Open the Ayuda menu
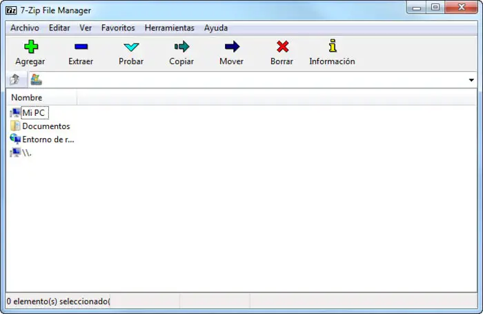This screenshot has height=314, width=483. [x=216, y=28]
